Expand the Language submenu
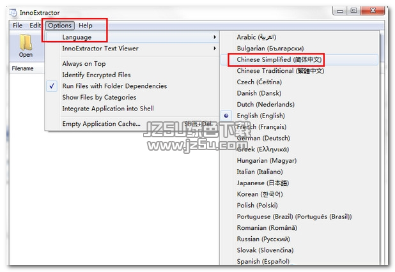This screenshot has width=395, height=272. pos(132,37)
